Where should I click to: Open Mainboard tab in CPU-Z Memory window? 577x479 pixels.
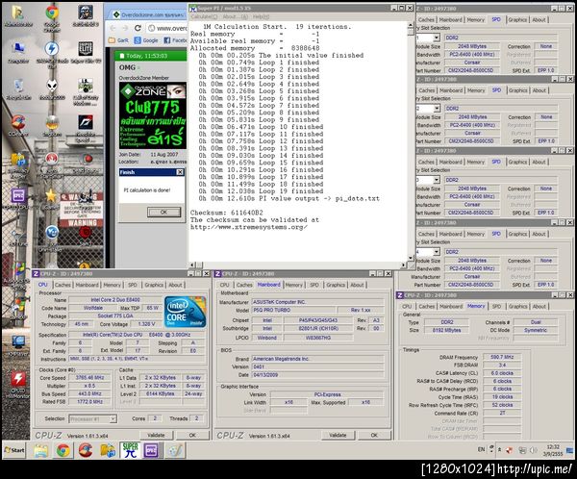pyautogui.click(x=451, y=306)
